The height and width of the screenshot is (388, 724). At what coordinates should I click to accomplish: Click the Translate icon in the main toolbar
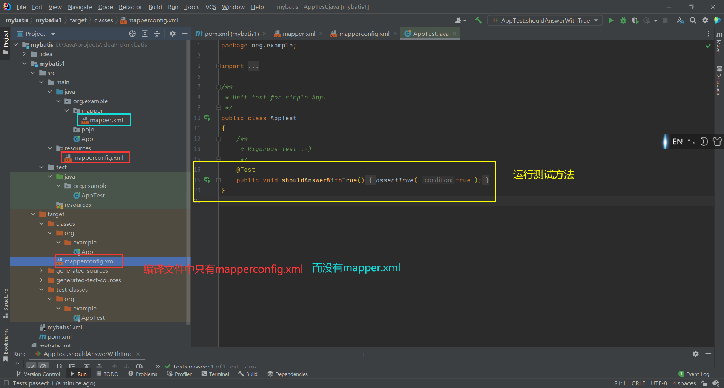(x=681, y=20)
